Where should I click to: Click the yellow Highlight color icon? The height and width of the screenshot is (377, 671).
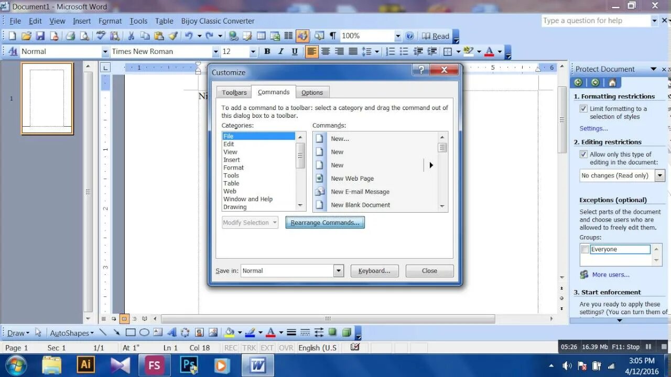pyautogui.click(x=468, y=51)
